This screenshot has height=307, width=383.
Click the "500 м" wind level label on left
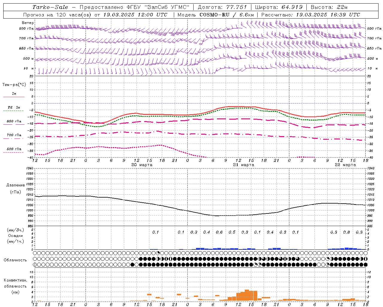(x=28, y=58)
